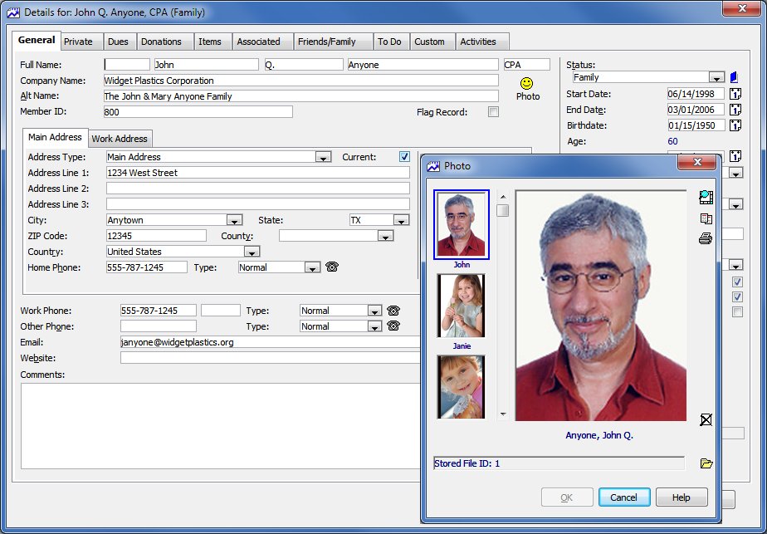Select the John photo thumbnail
The height and width of the screenshot is (534, 767).
point(462,224)
